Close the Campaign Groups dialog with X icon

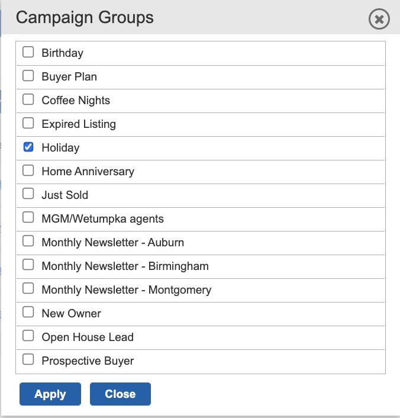click(379, 19)
